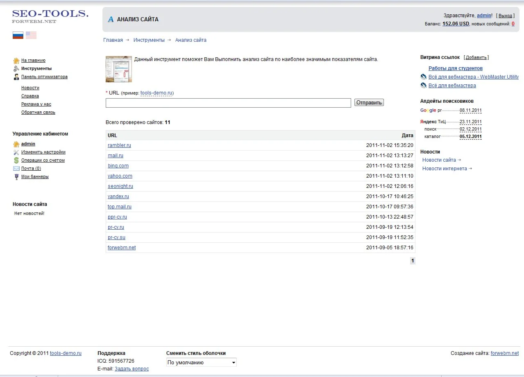Click the settings icon beside Изменить настройки

pos(16,152)
